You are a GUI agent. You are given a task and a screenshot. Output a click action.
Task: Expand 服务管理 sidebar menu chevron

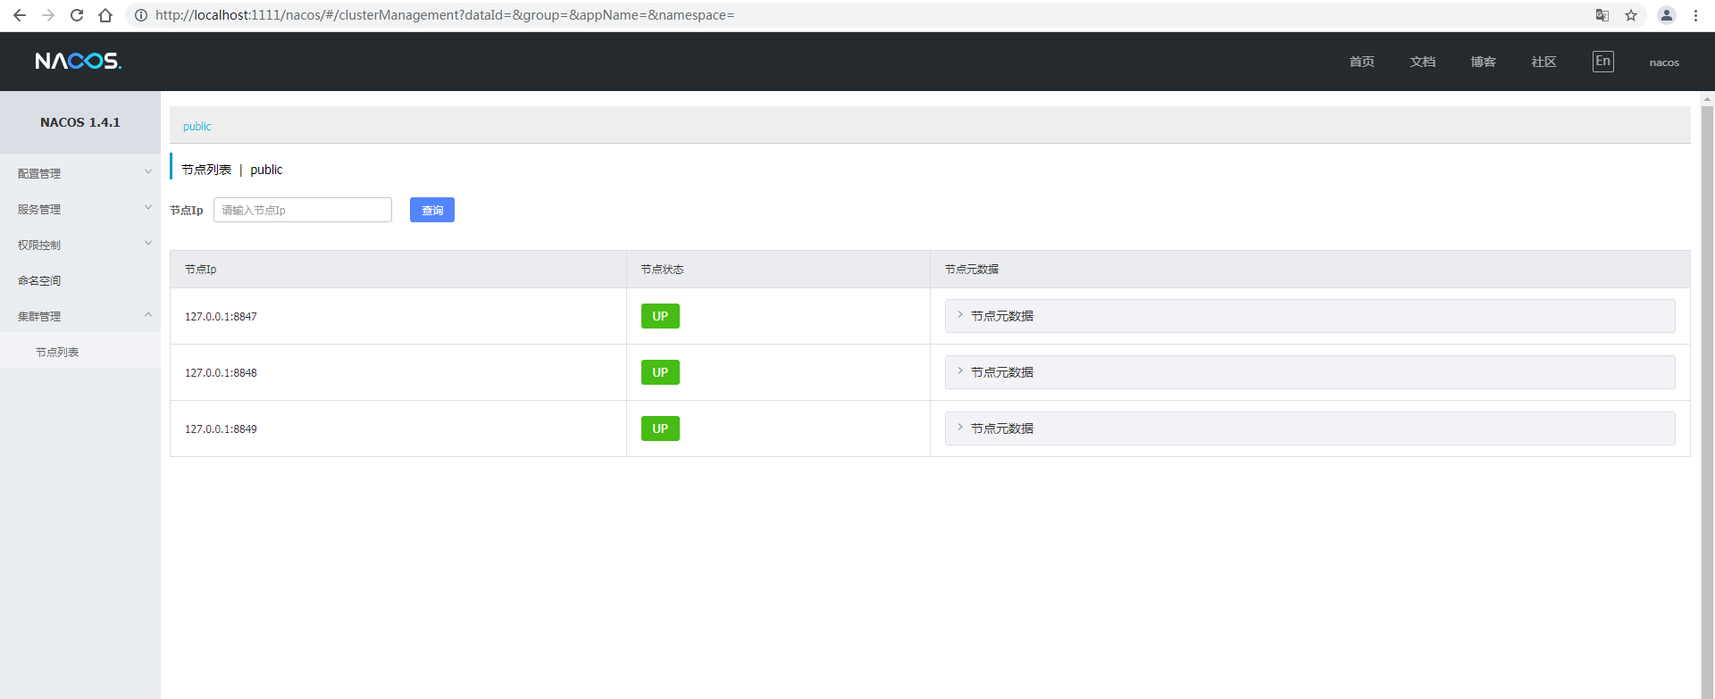point(148,207)
